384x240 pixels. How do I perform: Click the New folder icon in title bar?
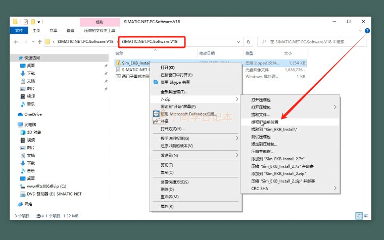33,22
